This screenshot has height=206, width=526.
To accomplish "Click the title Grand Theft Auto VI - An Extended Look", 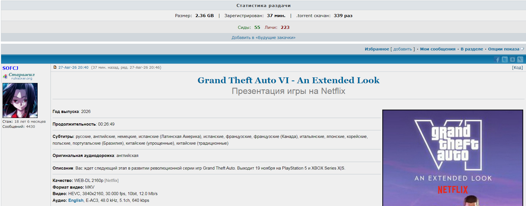I will click(x=288, y=80).
